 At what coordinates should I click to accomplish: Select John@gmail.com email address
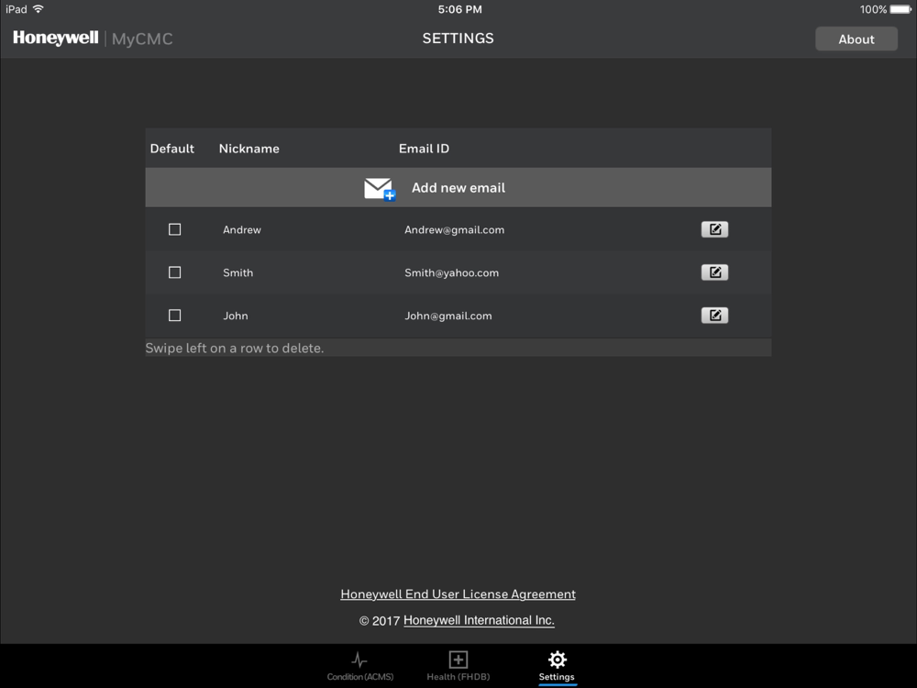pos(448,316)
